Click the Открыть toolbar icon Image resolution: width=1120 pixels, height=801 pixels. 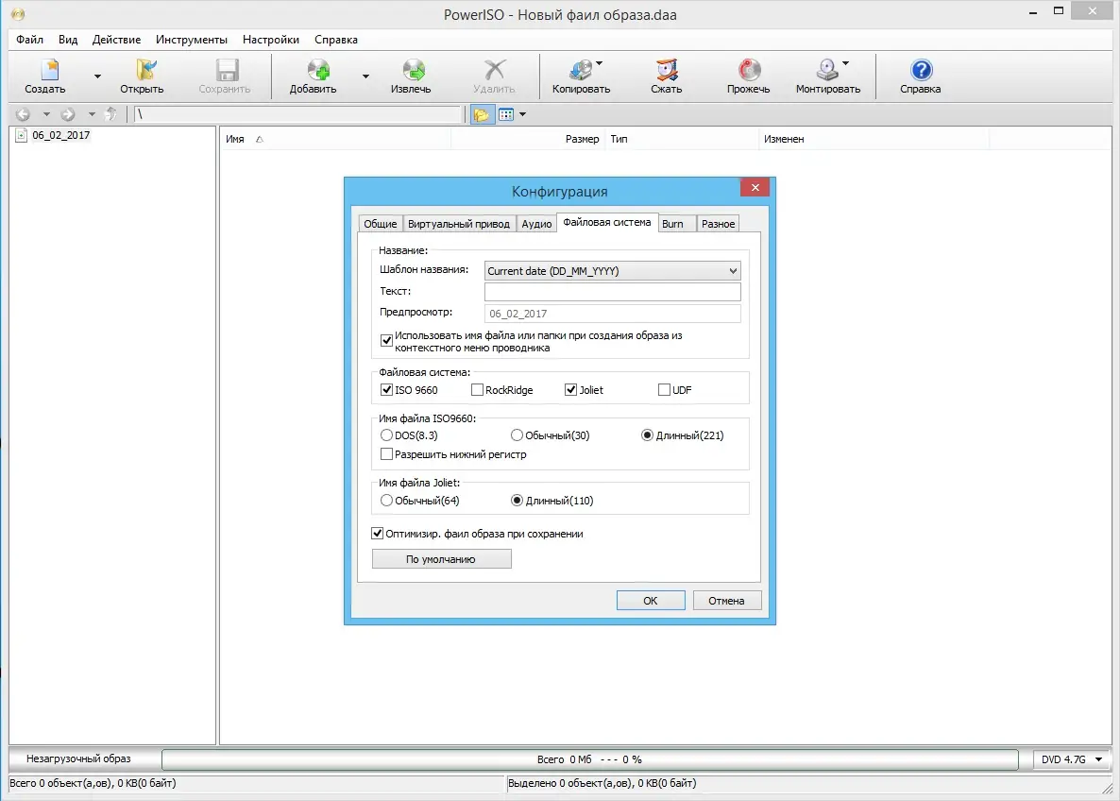click(x=144, y=76)
